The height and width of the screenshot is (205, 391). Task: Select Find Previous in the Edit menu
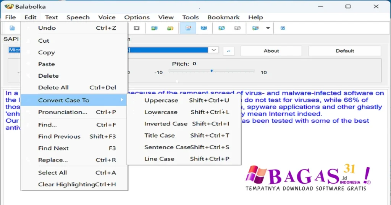point(74,136)
